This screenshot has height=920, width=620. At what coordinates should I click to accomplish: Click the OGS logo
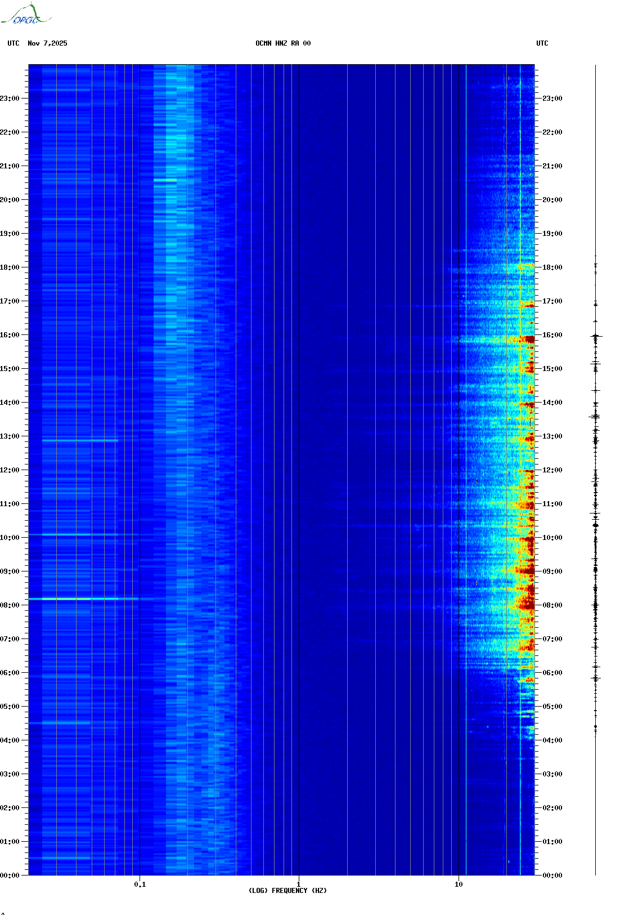tap(26, 15)
